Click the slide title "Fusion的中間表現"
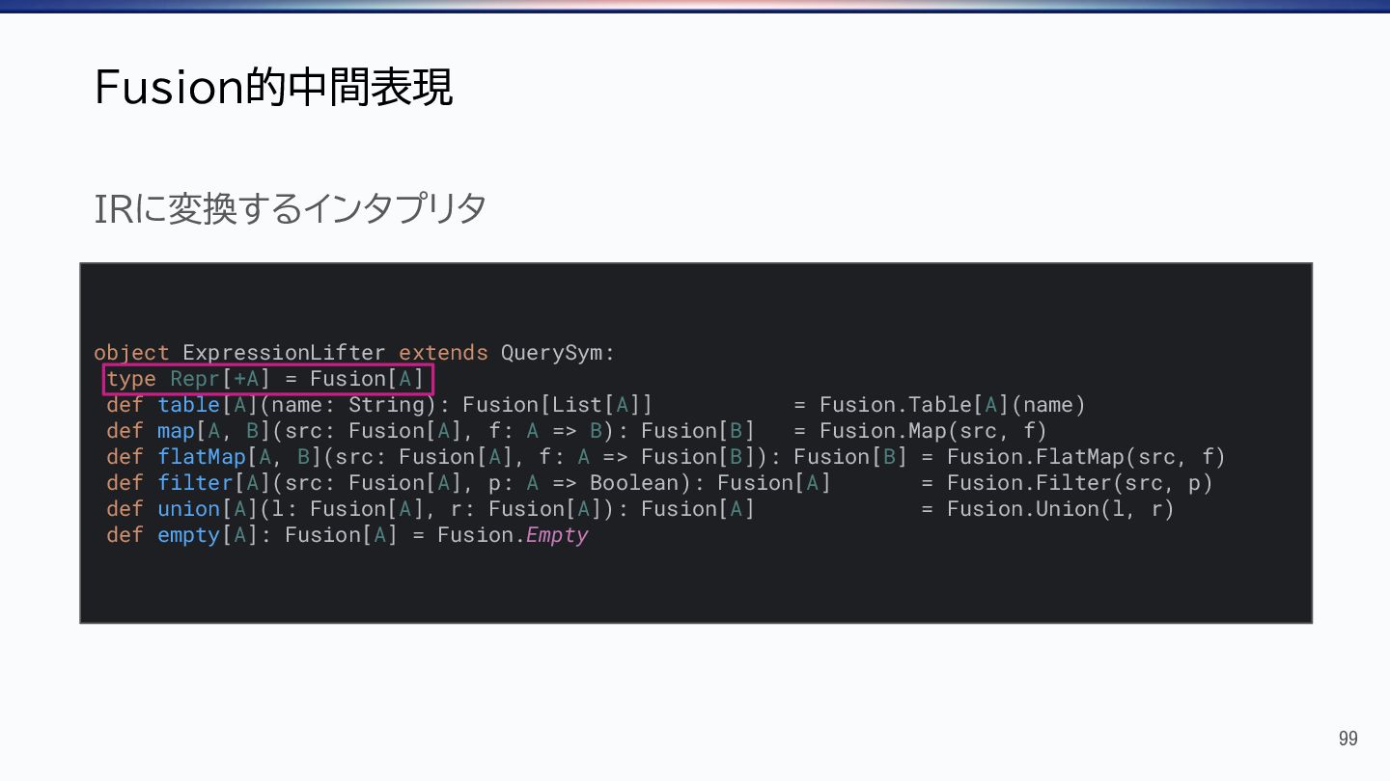This screenshot has width=1390, height=781. click(x=273, y=89)
